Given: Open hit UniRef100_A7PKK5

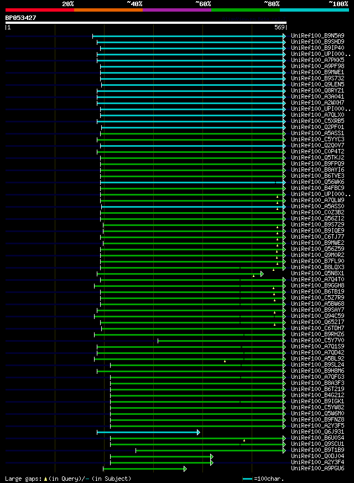Looking at the screenshot, I should coord(317,60).
